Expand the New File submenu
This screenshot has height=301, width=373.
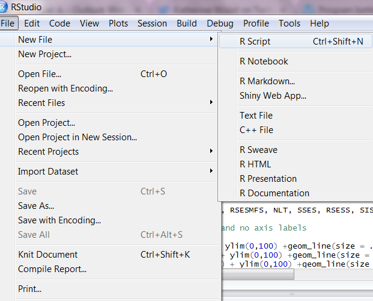(x=35, y=40)
